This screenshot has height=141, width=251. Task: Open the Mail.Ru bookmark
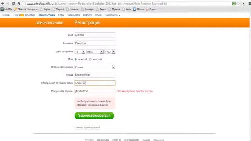tap(6, 9)
